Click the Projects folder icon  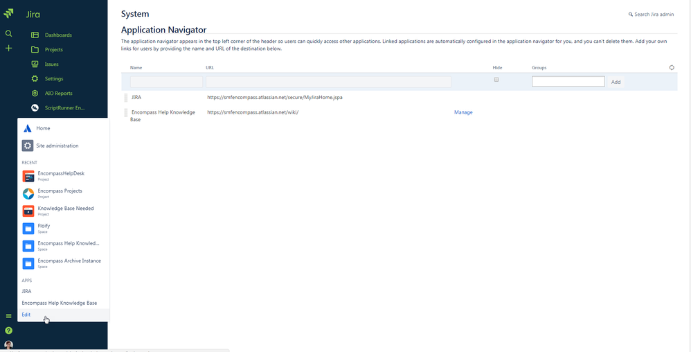pyautogui.click(x=35, y=49)
